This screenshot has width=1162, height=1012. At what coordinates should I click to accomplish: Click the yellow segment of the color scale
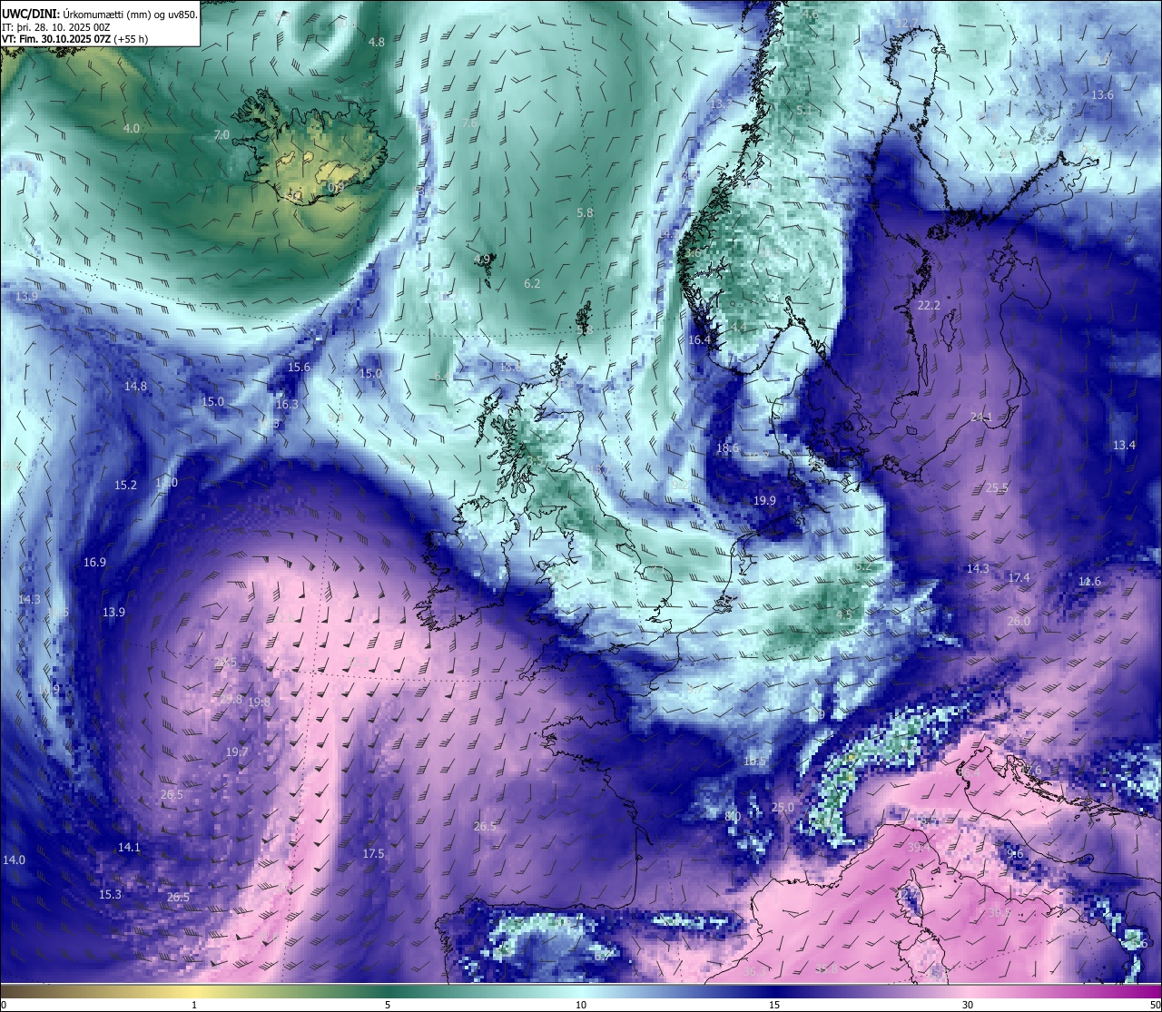(195, 991)
